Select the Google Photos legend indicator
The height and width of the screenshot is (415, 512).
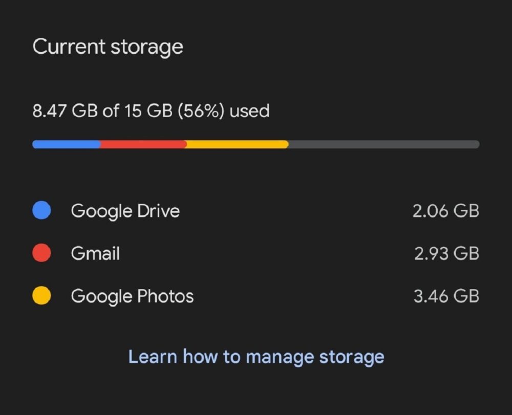coord(41,296)
